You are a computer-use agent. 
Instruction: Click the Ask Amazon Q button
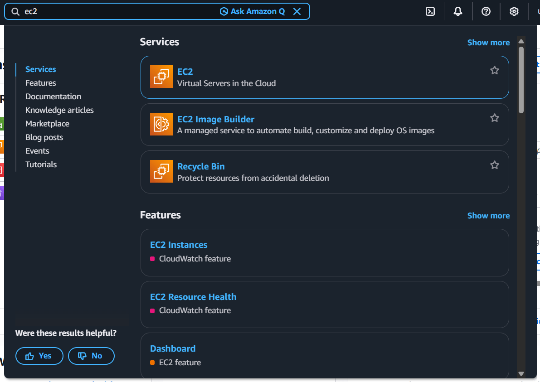point(253,11)
